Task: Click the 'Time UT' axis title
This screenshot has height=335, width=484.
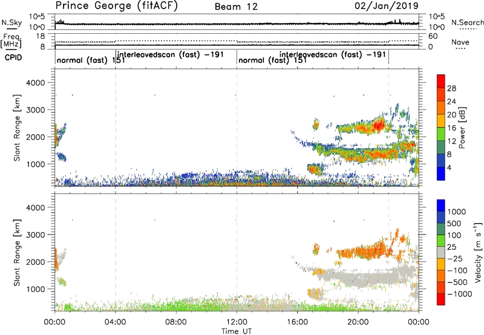Action: (237, 331)
